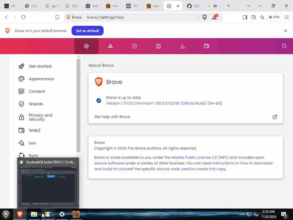Open source code used to create this copy
Screen dimensions: 293x220
click(x=191, y=169)
